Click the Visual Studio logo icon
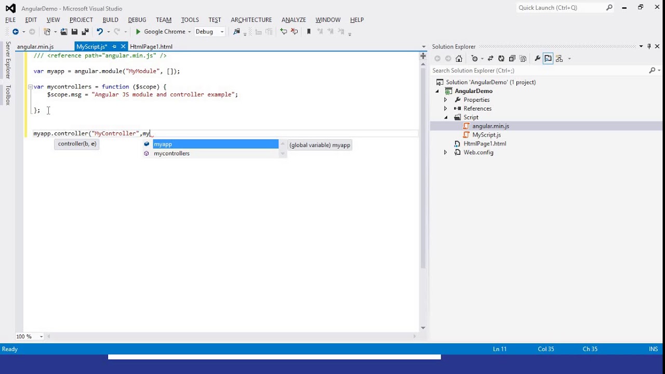Screen dimensions: 665x374 pos(10,8)
